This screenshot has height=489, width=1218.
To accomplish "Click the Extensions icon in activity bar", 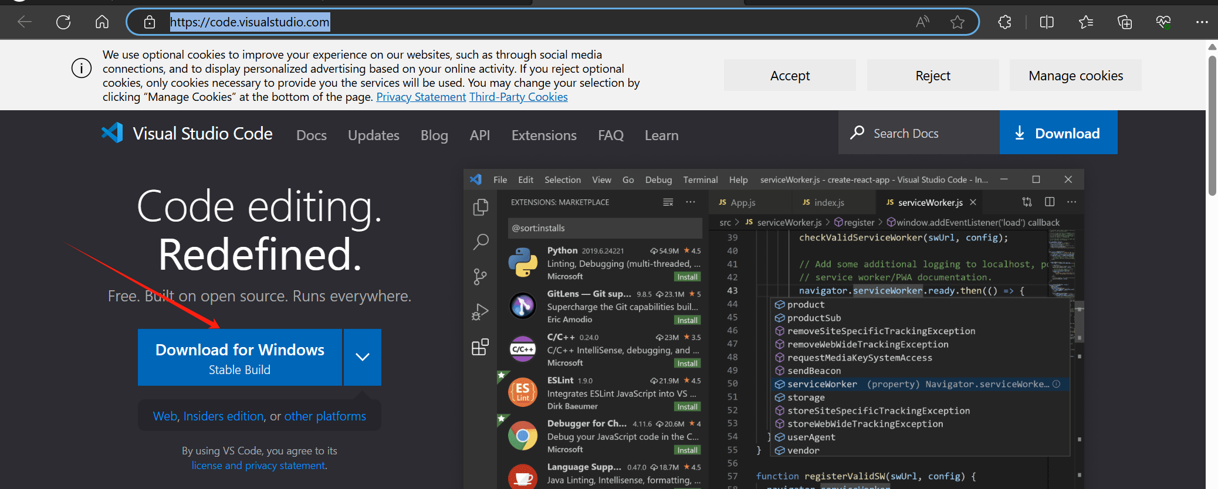I will (x=481, y=347).
